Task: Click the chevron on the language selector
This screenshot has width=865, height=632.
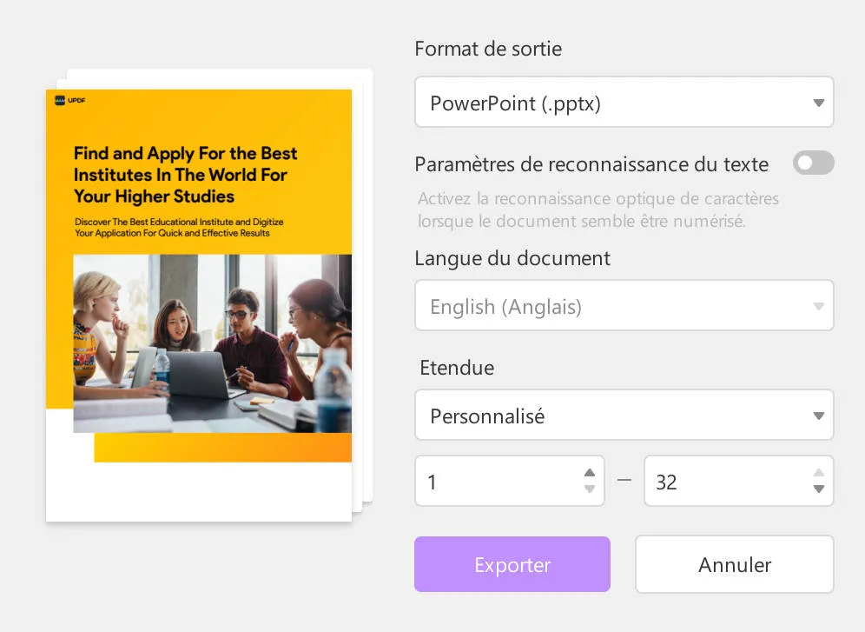Action: (x=817, y=305)
